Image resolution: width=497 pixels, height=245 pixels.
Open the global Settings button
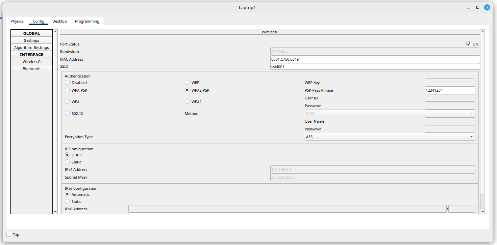click(x=31, y=40)
